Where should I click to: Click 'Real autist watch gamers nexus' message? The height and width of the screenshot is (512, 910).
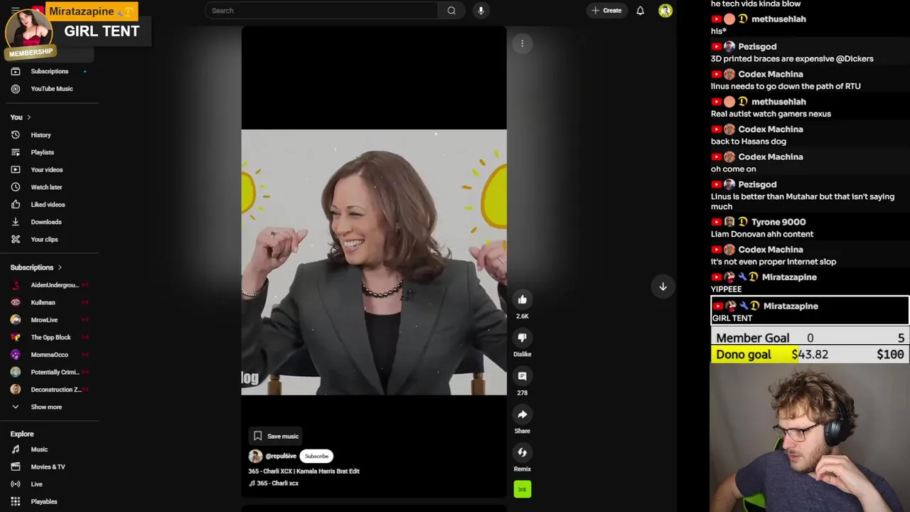point(771,114)
